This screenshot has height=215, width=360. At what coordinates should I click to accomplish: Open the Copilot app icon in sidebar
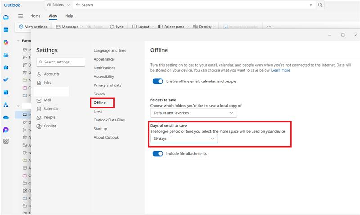[x=6, y=42]
